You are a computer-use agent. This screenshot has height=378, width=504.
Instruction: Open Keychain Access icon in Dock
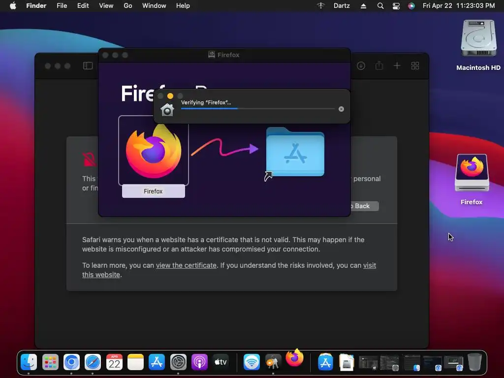(x=273, y=362)
